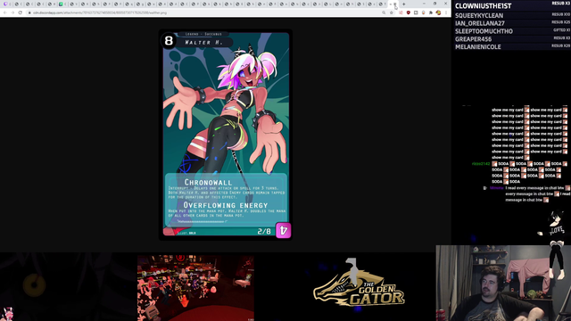Click the "2/8" stat on the card
The width and height of the screenshot is (571, 321).
pos(264,231)
